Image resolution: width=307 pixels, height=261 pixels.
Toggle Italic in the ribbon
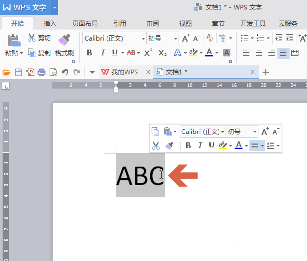point(103,53)
